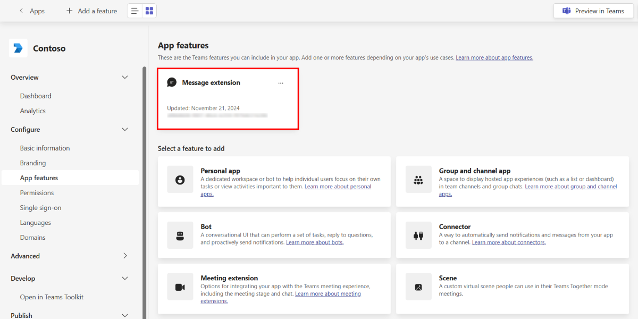Viewport: 638px width, 319px height.
Task: Open the Branding page
Action: click(x=33, y=163)
